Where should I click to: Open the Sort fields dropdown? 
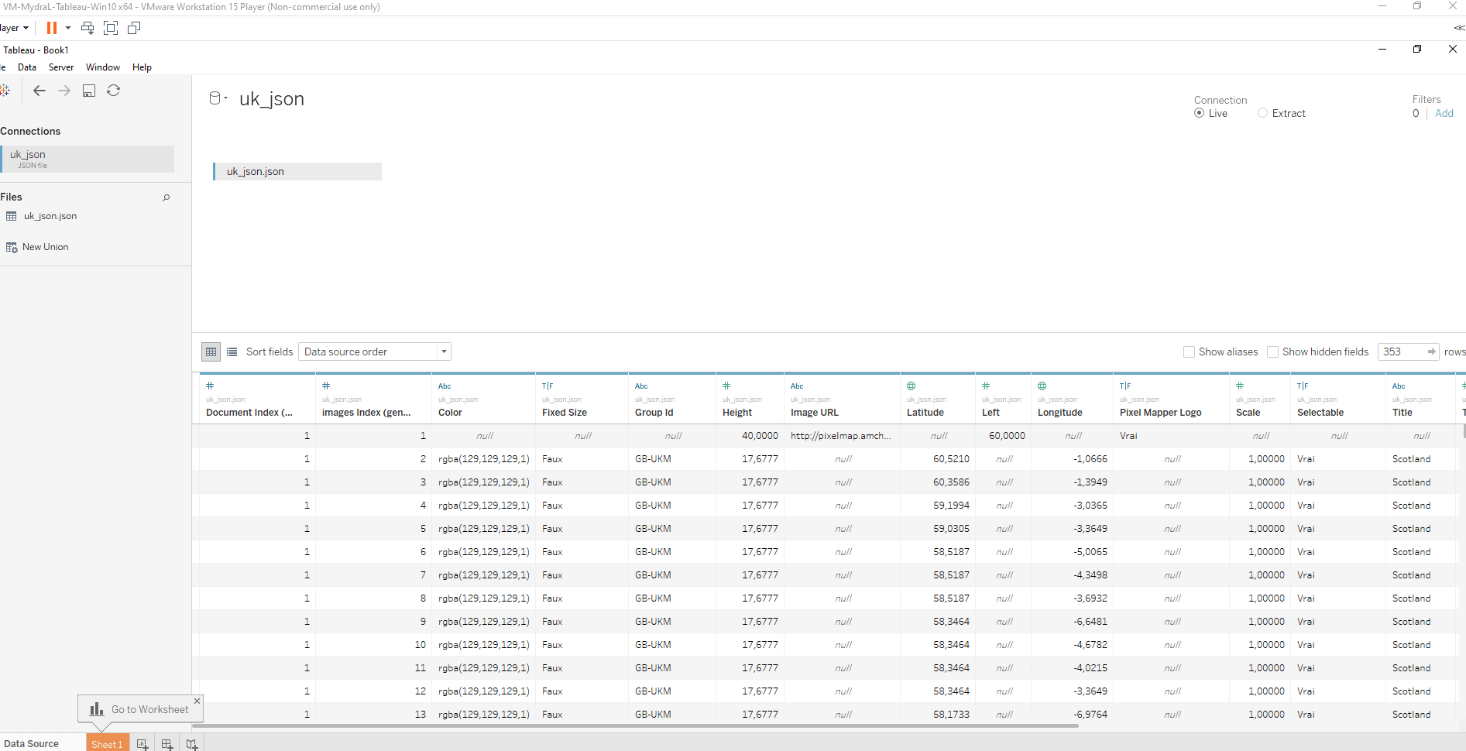(x=375, y=351)
